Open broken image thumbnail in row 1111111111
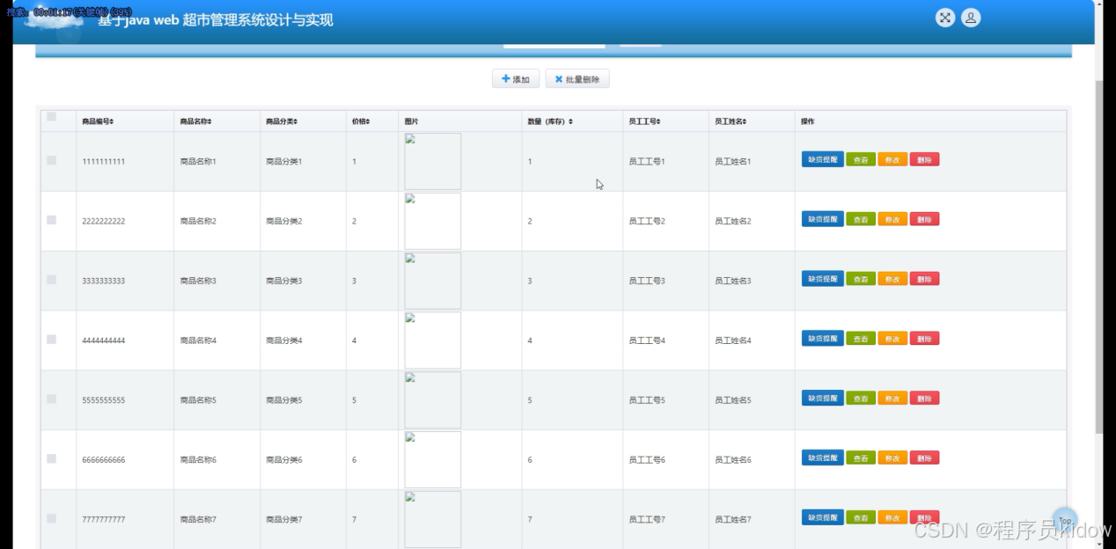Screen dimensions: 1116x549 tap(433, 161)
